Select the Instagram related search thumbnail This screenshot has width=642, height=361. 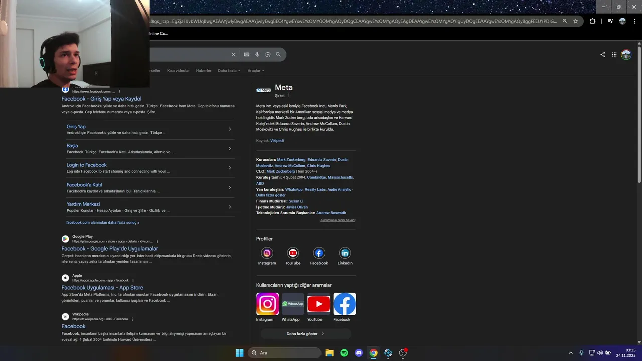pyautogui.click(x=267, y=304)
